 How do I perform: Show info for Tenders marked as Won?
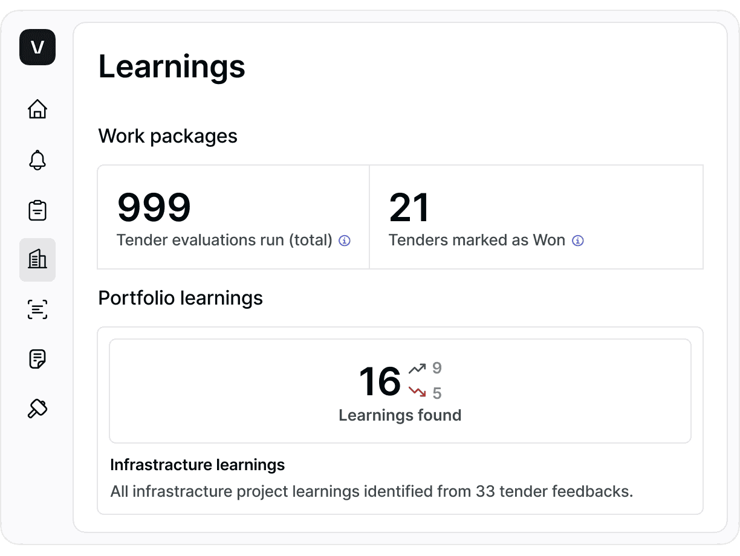(x=578, y=241)
